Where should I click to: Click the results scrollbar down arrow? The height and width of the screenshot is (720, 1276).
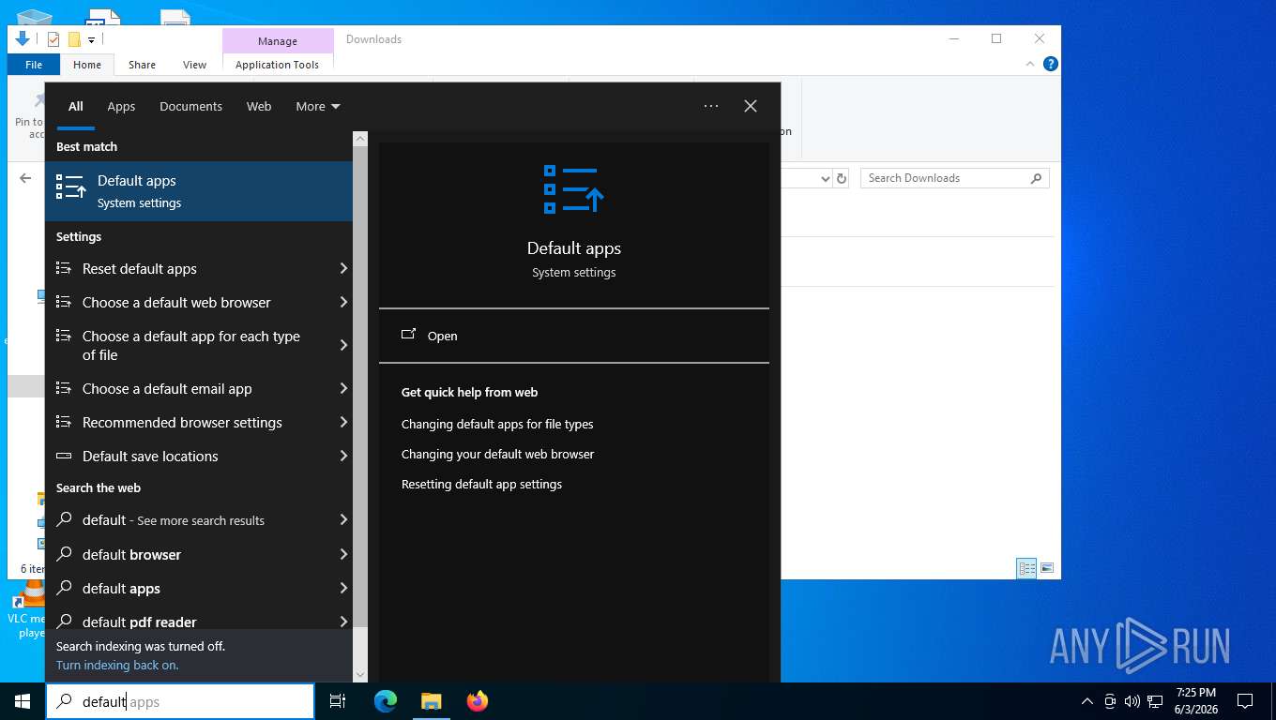click(x=360, y=674)
